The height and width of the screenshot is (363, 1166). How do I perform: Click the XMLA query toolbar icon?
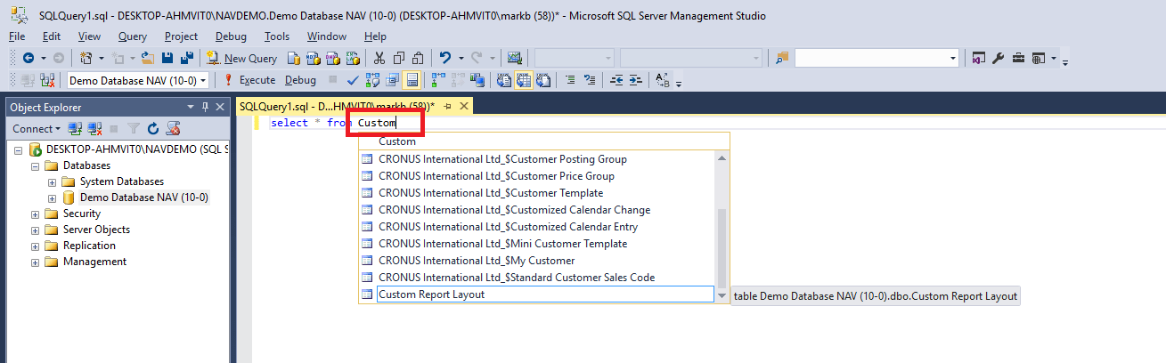353,58
